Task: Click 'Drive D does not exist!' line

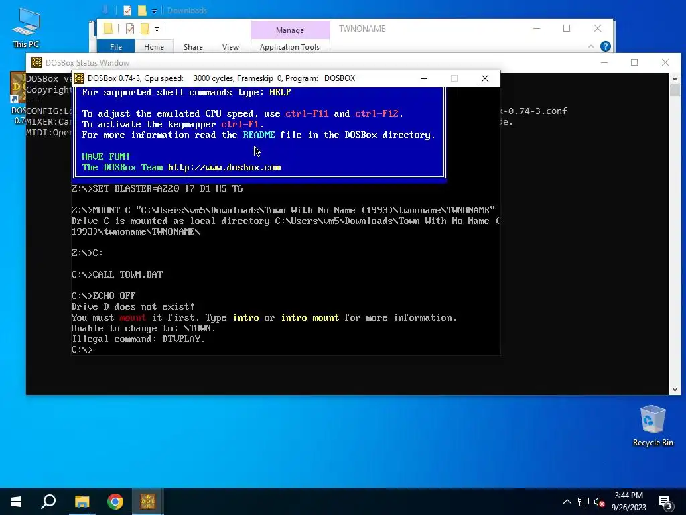Action: pyautogui.click(x=133, y=306)
